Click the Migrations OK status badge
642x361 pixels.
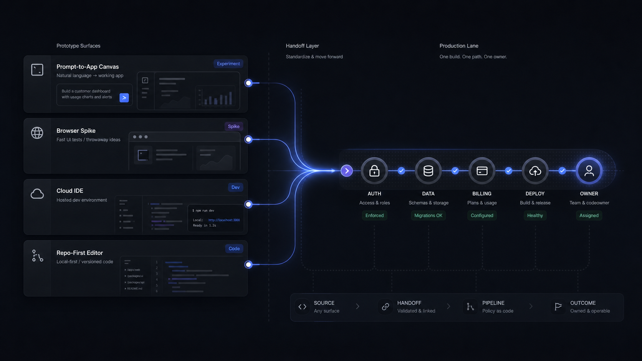click(428, 216)
